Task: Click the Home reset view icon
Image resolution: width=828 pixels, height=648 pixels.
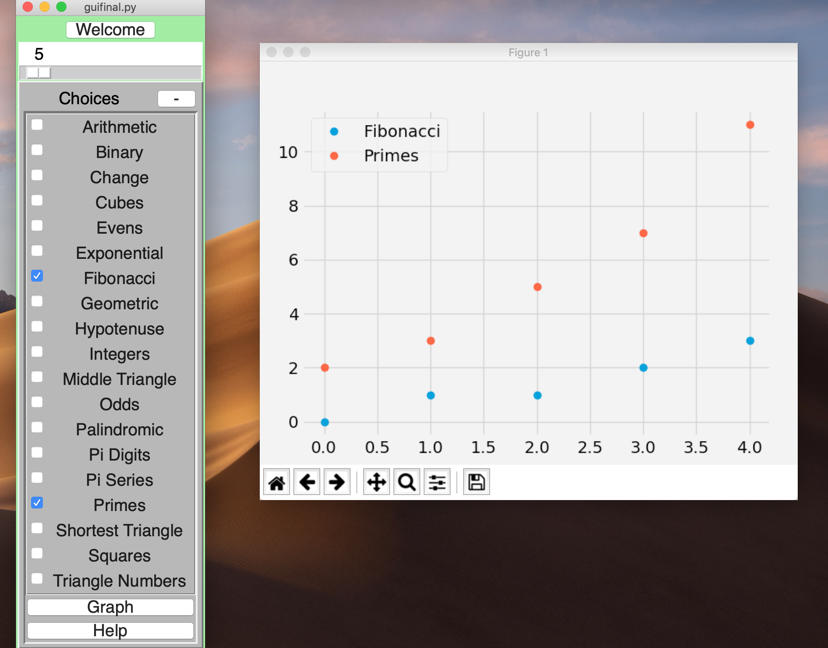Action: [x=277, y=482]
